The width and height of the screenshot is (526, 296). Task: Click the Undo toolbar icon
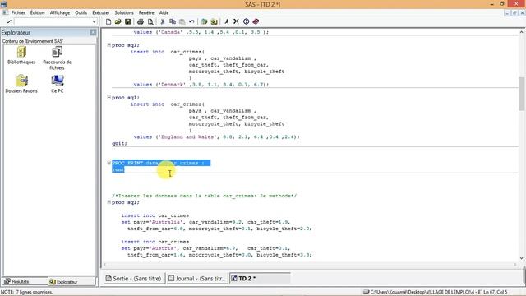(191, 21)
